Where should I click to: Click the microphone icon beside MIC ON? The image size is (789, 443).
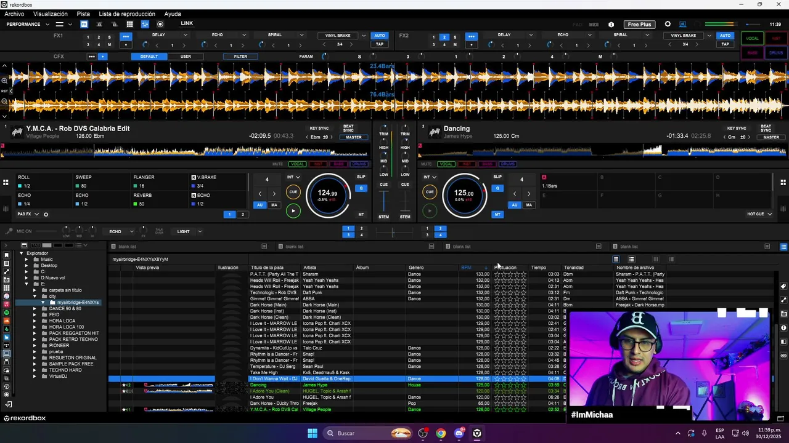click(9, 231)
